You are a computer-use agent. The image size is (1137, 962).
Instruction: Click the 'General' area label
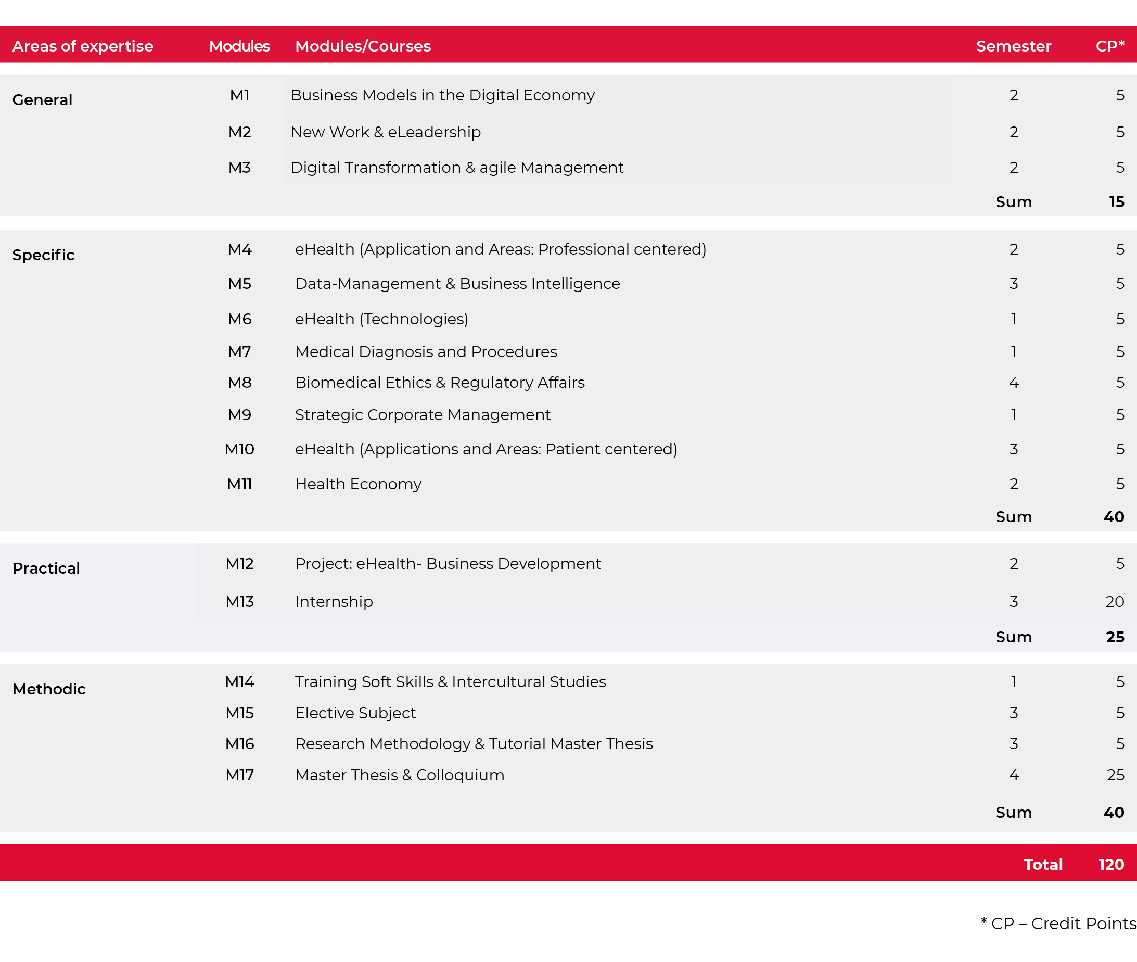tap(42, 100)
